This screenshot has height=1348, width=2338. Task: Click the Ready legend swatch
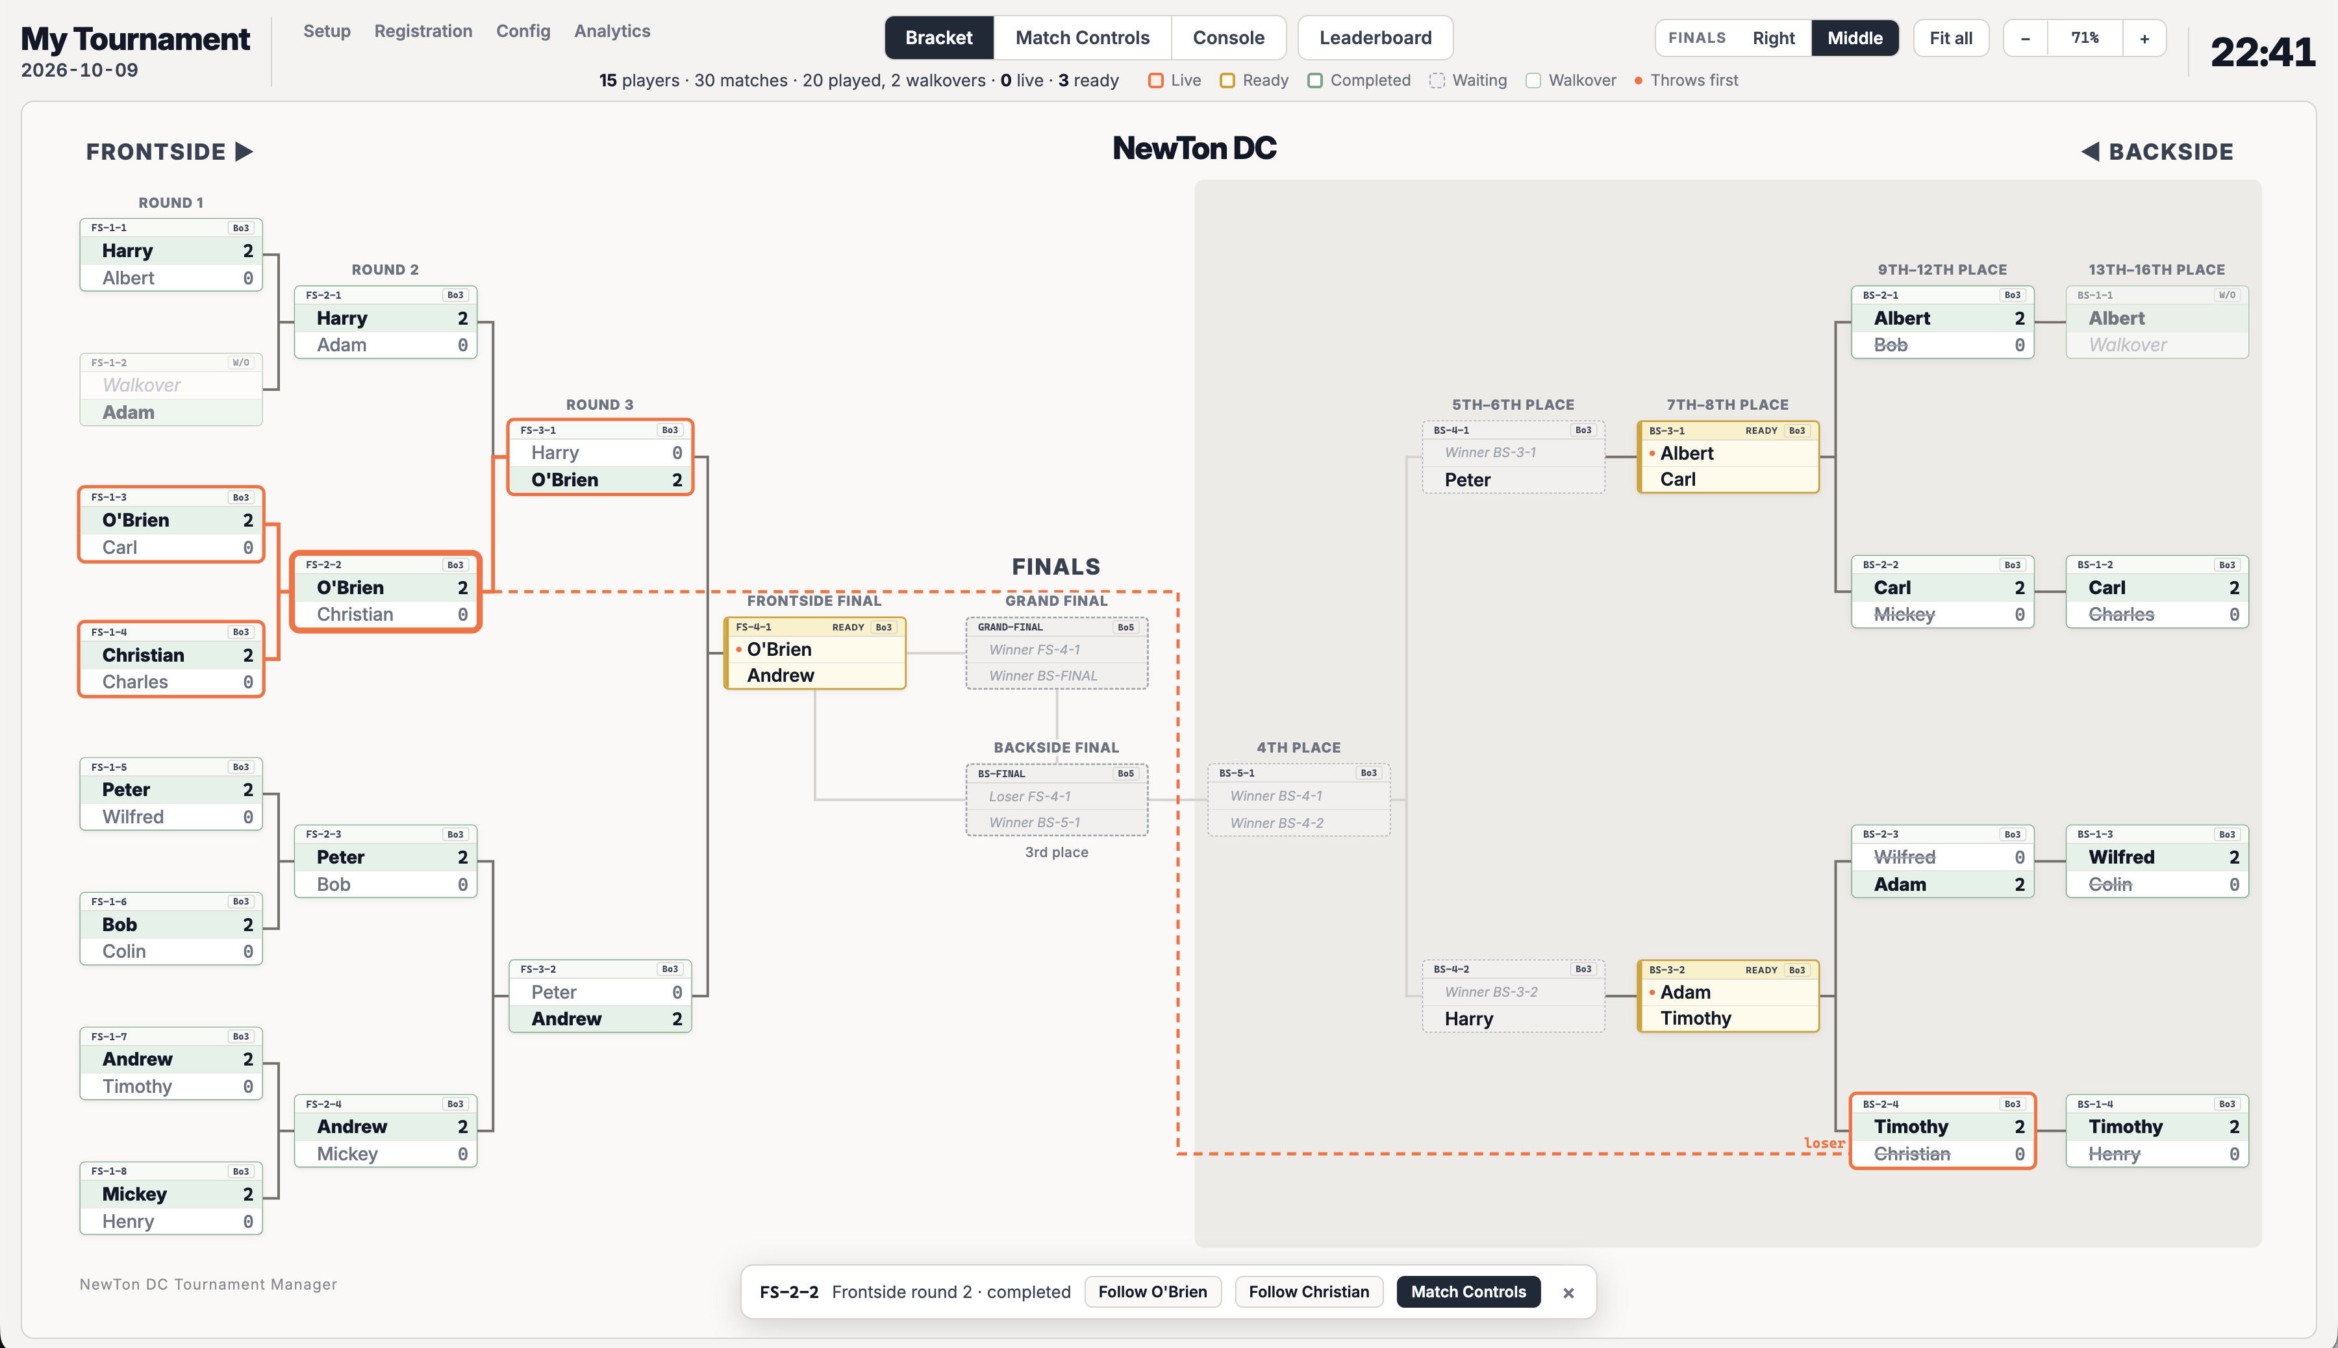(x=1227, y=81)
